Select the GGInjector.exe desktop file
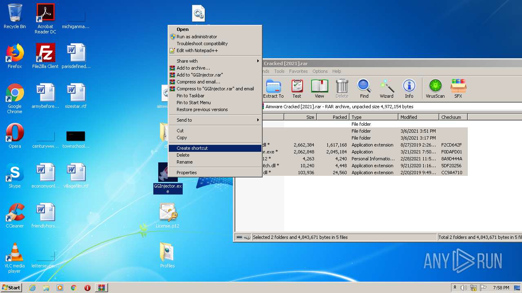 (x=168, y=179)
